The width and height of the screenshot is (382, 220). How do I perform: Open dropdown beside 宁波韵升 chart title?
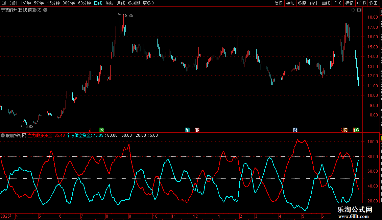pos(45,10)
